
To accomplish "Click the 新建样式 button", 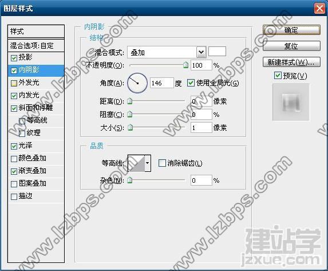I will pyautogui.click(x=291, y=62).
